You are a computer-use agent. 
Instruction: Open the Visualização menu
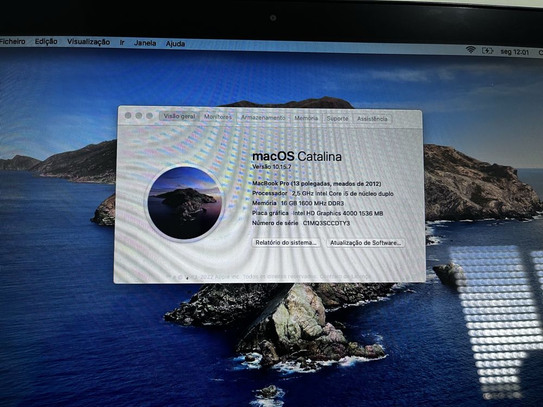[x=89, y=42]
